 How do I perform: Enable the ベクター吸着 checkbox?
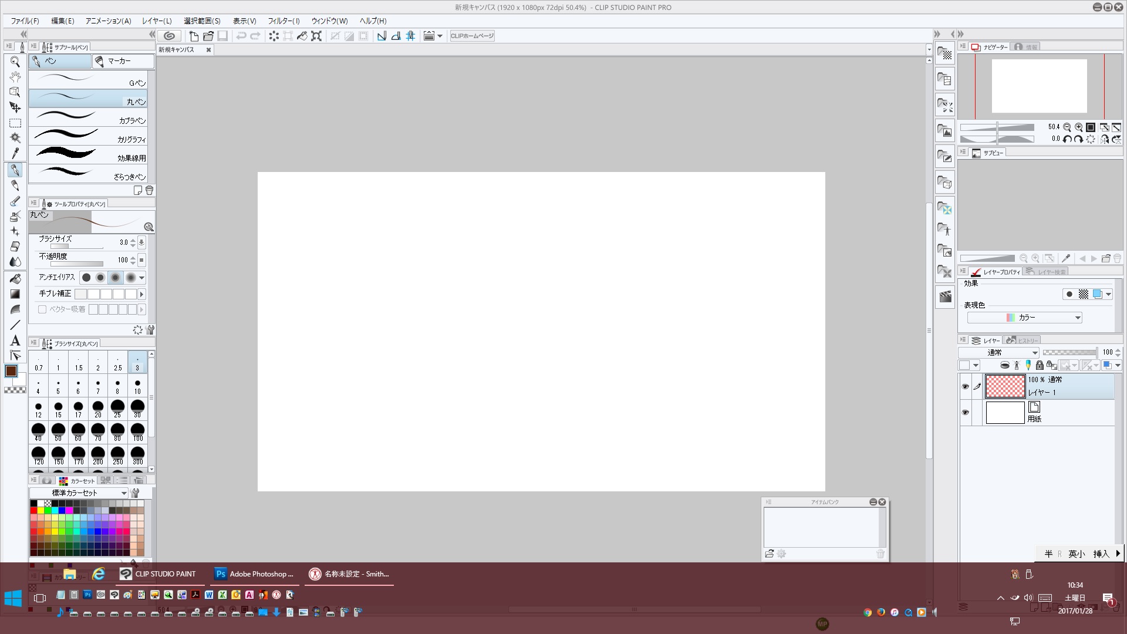click(42, 309)
